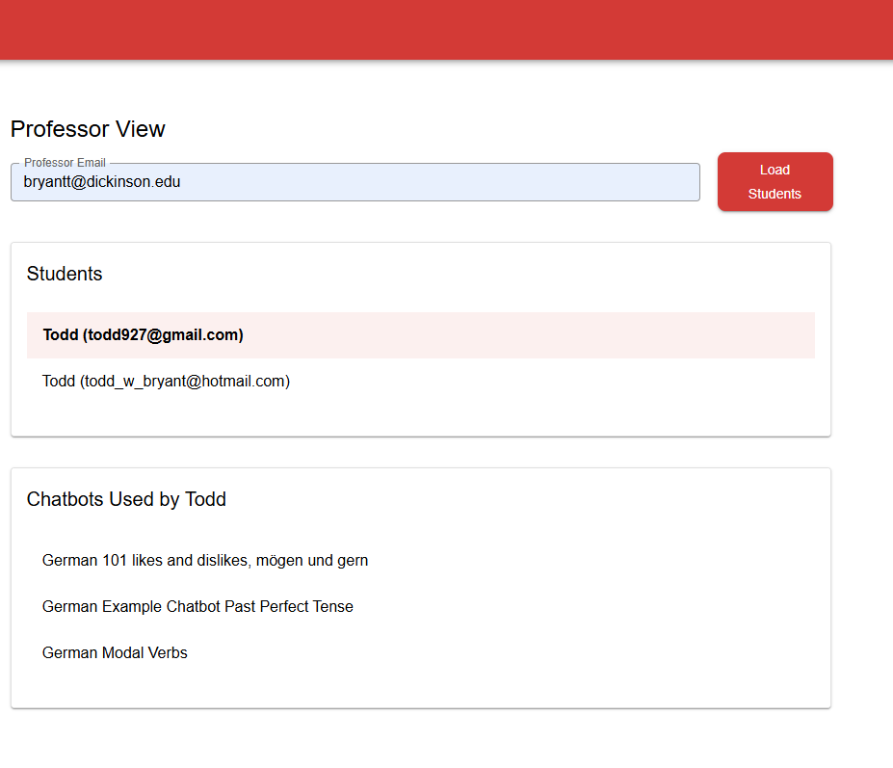Viewport: 893px width, 768px height.
Task: Click the todd927@gmail.com address in highlighted row
Action: (x=163, y=335)
